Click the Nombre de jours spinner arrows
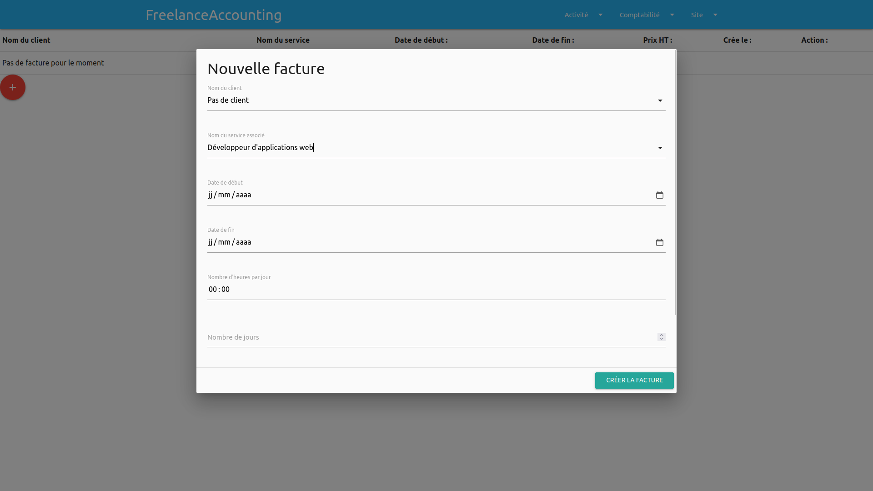The height and width of the screenshot is (491, 873). pos(662,337)
